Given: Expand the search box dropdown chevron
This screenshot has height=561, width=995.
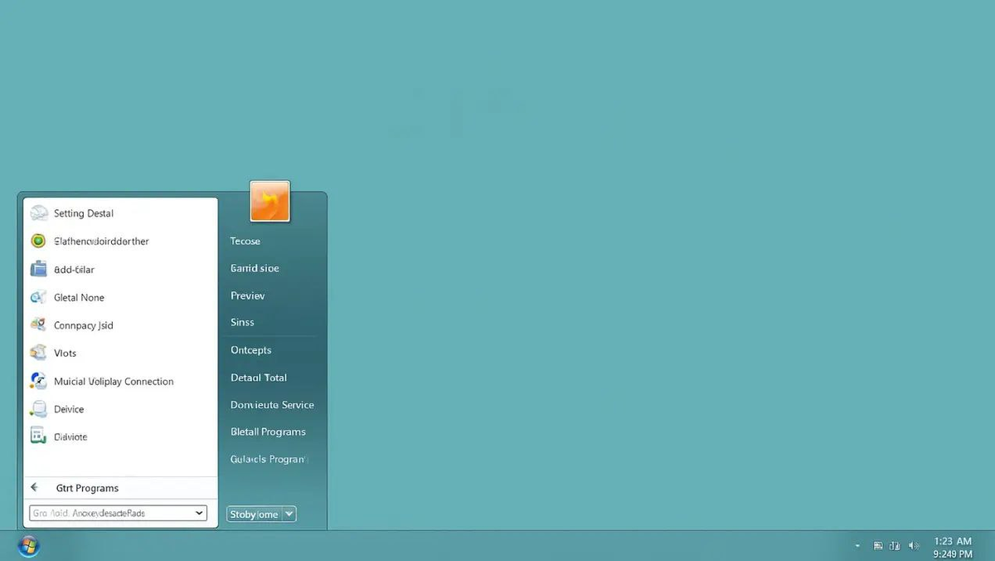Looking at the screenshot, I should pos(199,513).
